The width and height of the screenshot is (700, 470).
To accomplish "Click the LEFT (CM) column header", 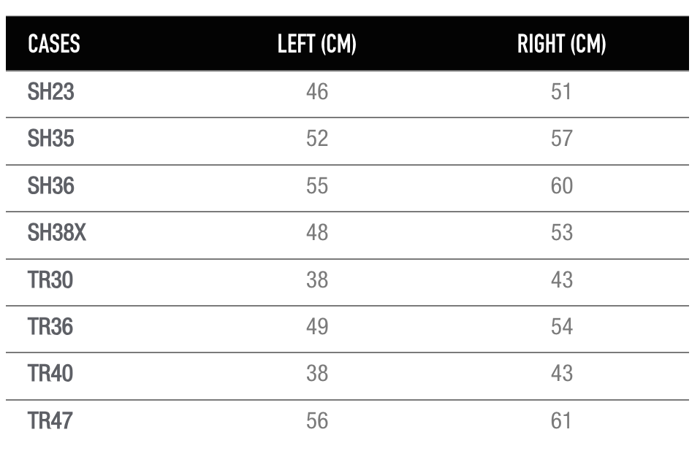I will [x=317, y=44].
